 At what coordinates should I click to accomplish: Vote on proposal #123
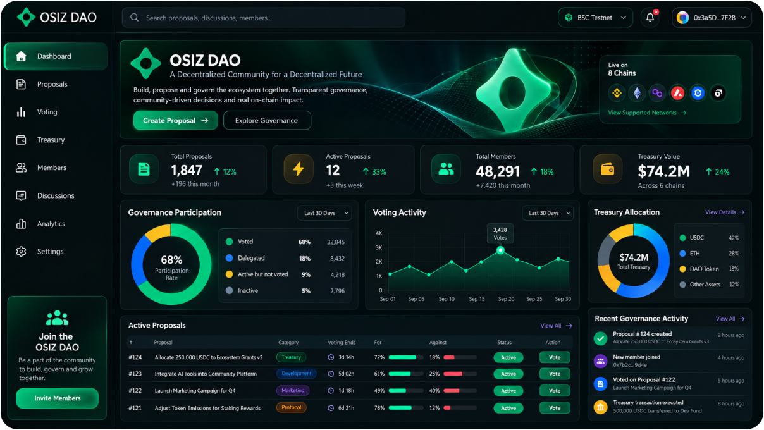point(555,374)
